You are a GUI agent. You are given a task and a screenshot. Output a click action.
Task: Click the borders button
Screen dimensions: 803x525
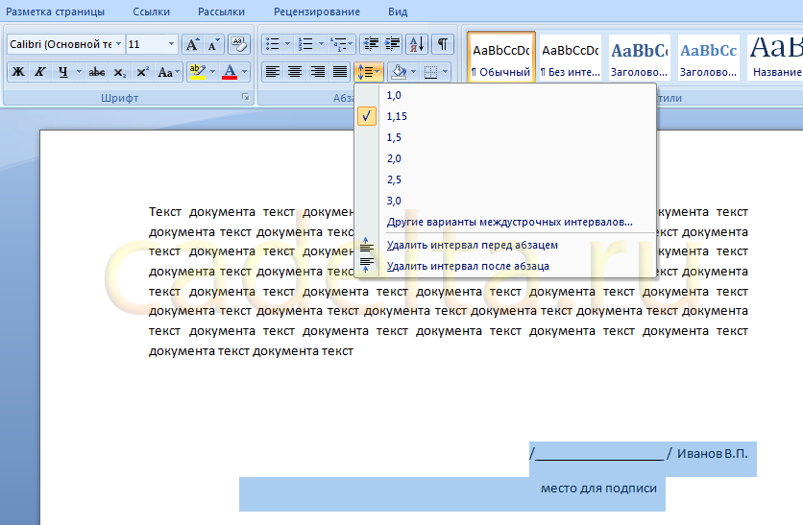[430, 72]
